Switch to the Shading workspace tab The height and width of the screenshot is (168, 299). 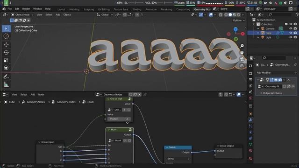click(x=137, y=9)
